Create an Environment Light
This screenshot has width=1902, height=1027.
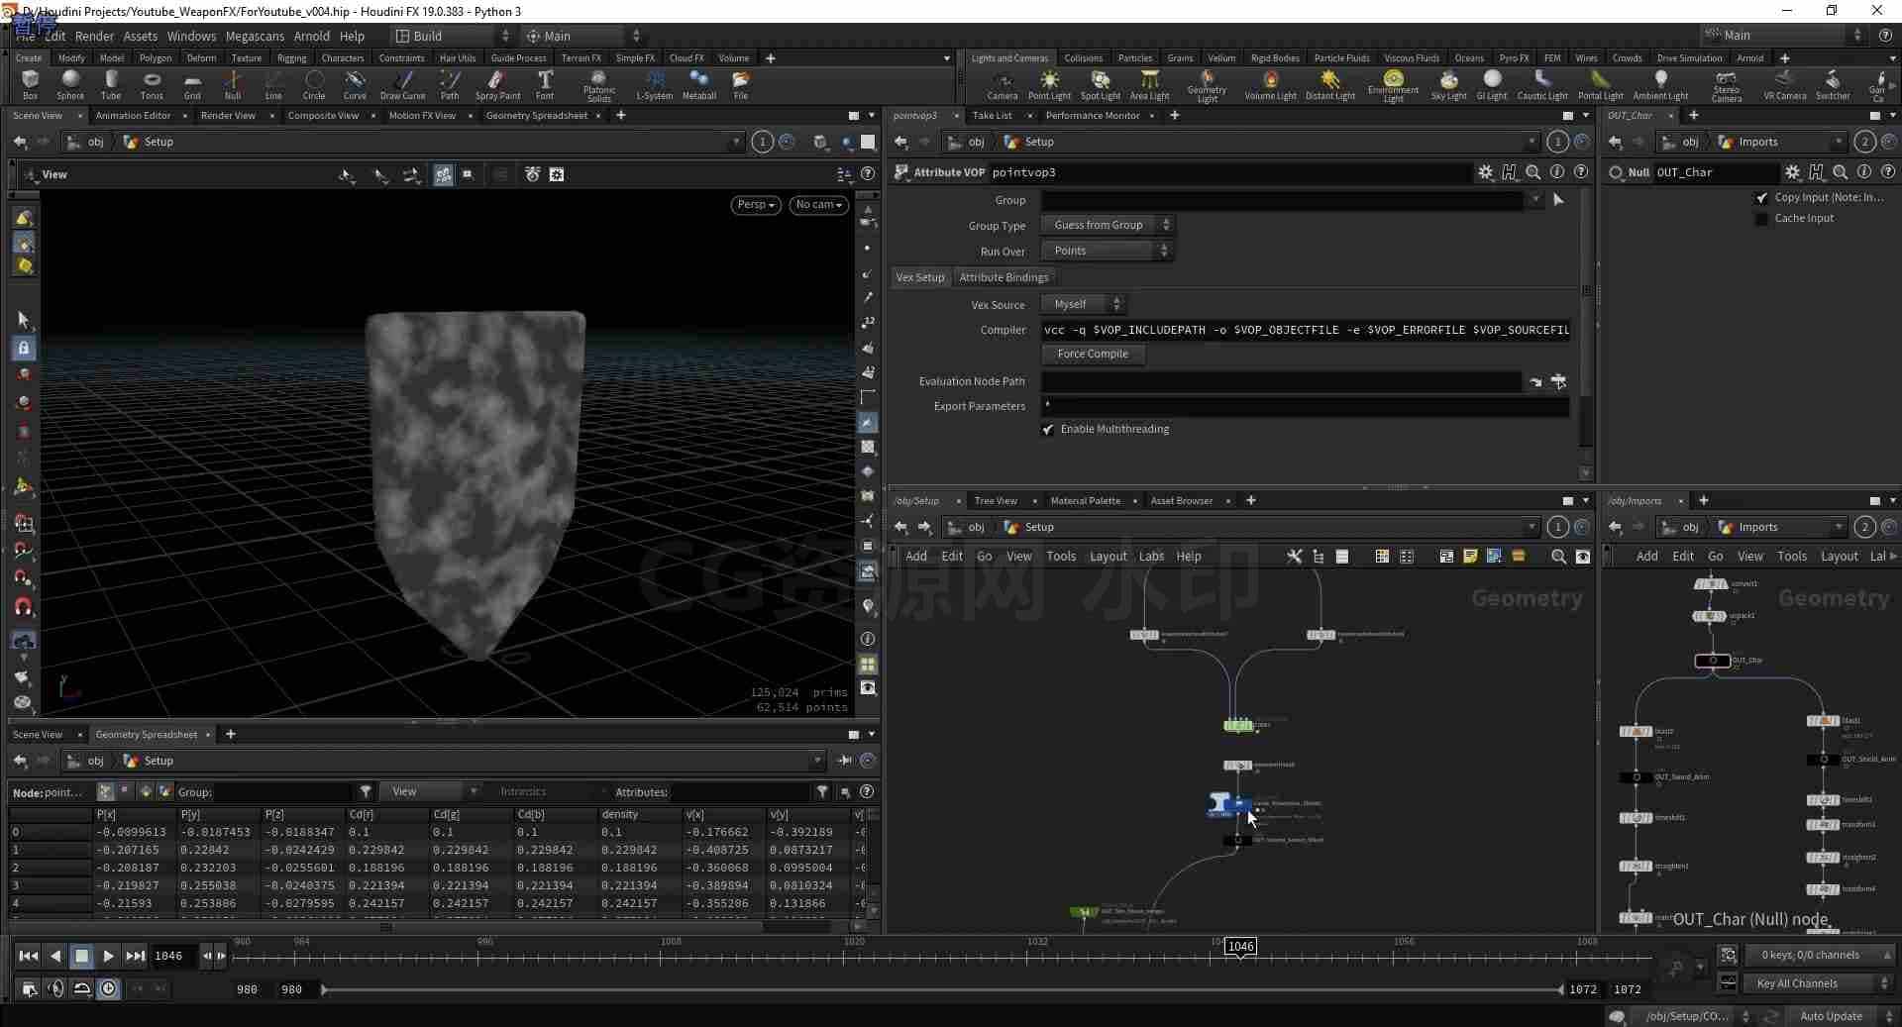click(1393, 85)
